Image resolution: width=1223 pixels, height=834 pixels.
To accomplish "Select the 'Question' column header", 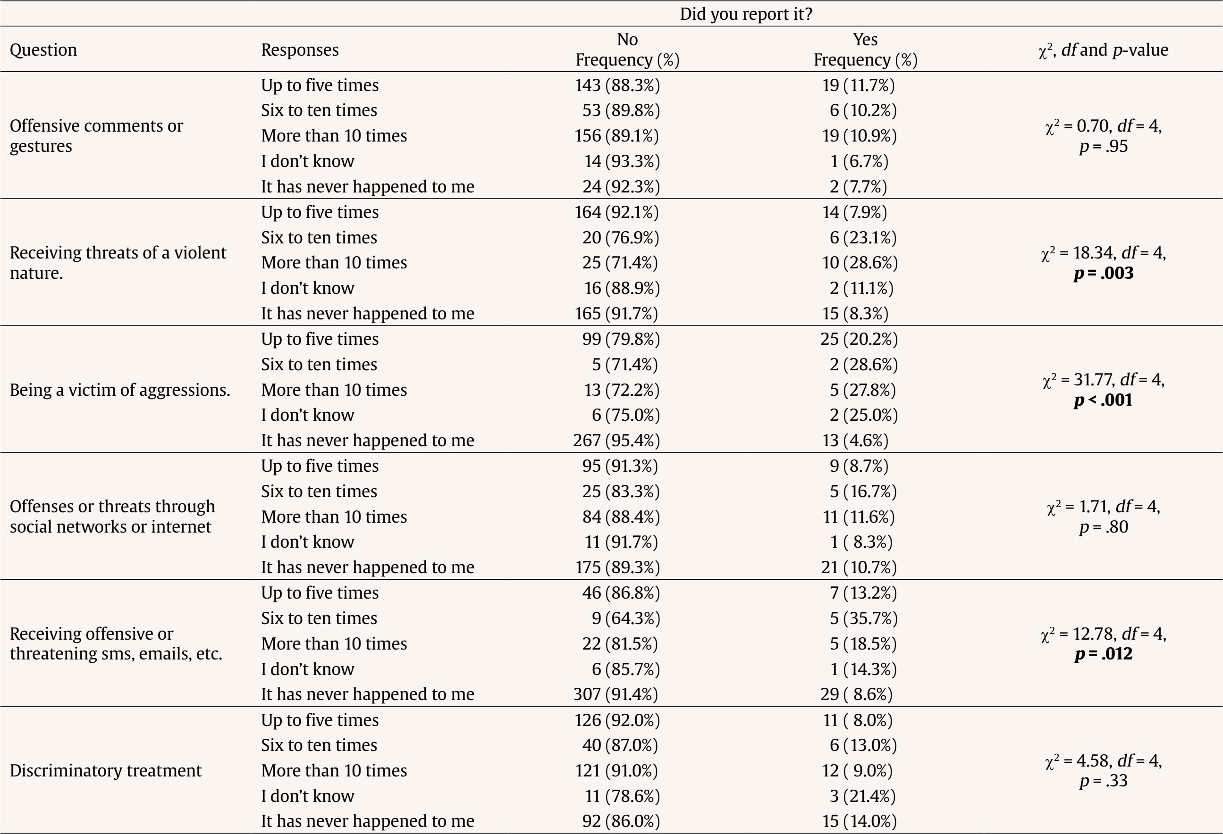I will (43, 50).
